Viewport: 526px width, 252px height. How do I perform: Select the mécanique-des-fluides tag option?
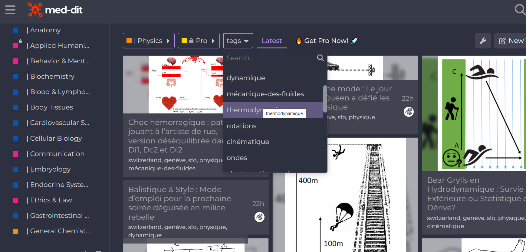pos(265,94)
